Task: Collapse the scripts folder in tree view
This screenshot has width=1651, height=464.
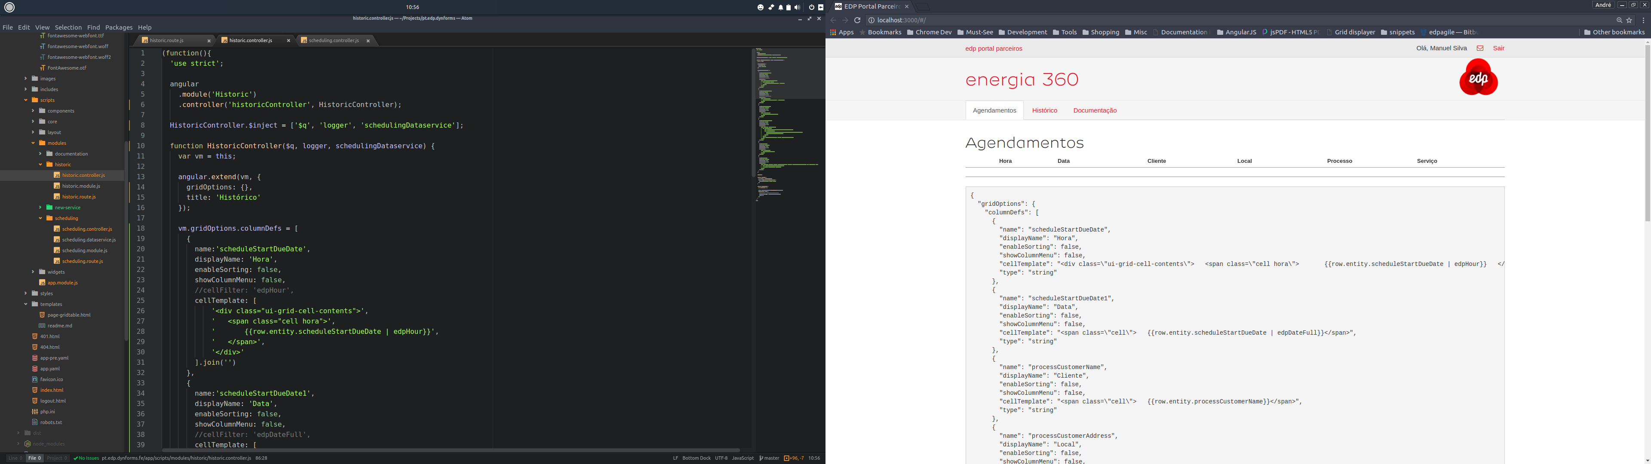Action: click(26, 100)
